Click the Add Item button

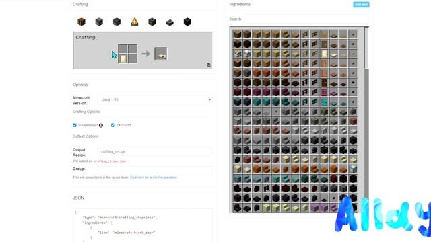[361, 5]
